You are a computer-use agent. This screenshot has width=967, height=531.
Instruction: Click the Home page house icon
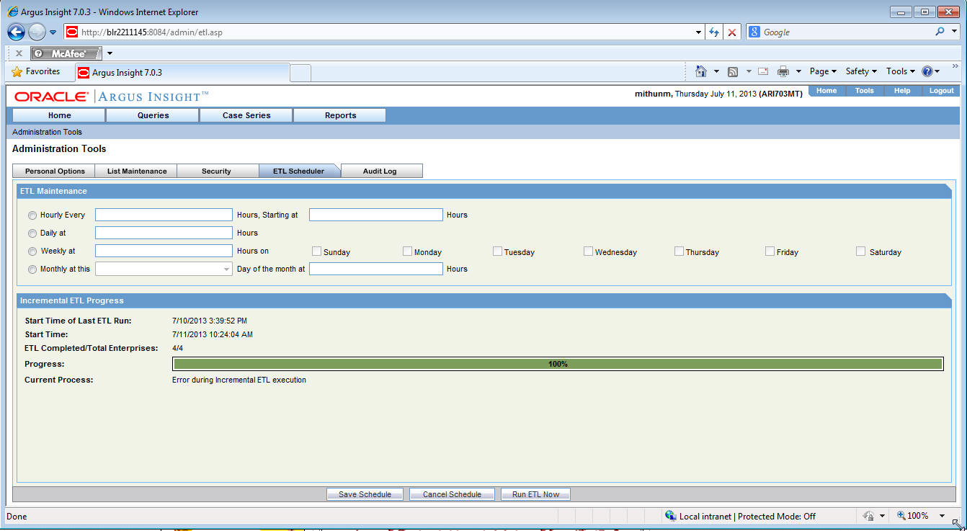[701, 71]
